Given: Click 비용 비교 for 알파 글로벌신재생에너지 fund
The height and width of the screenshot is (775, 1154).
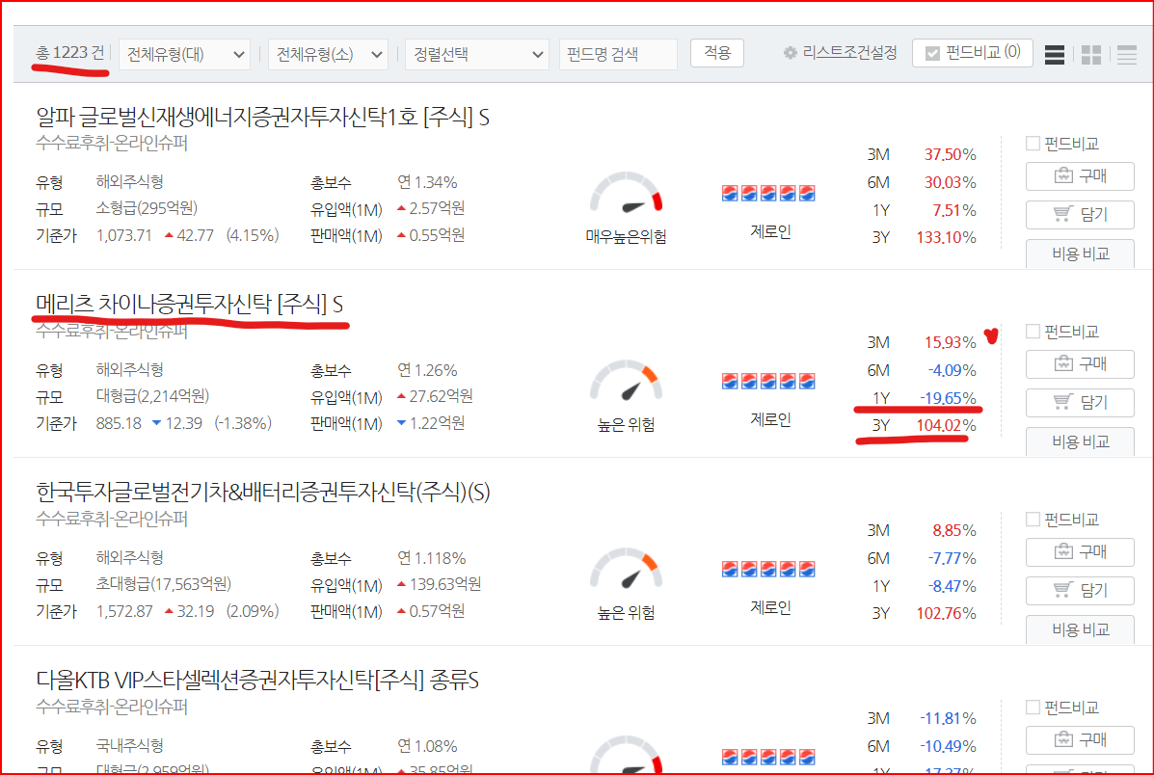Looking at the screenshot, I should 1080,254.
